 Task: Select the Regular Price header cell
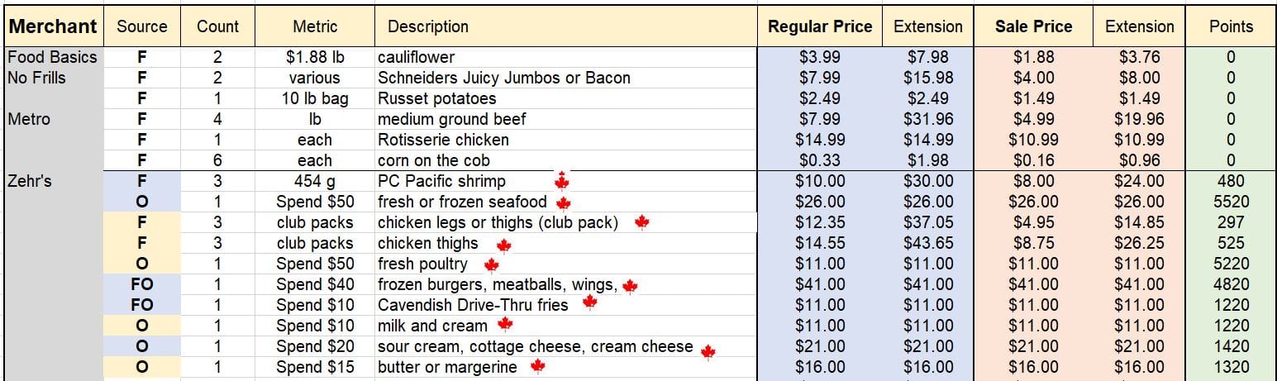click(820, 26)
